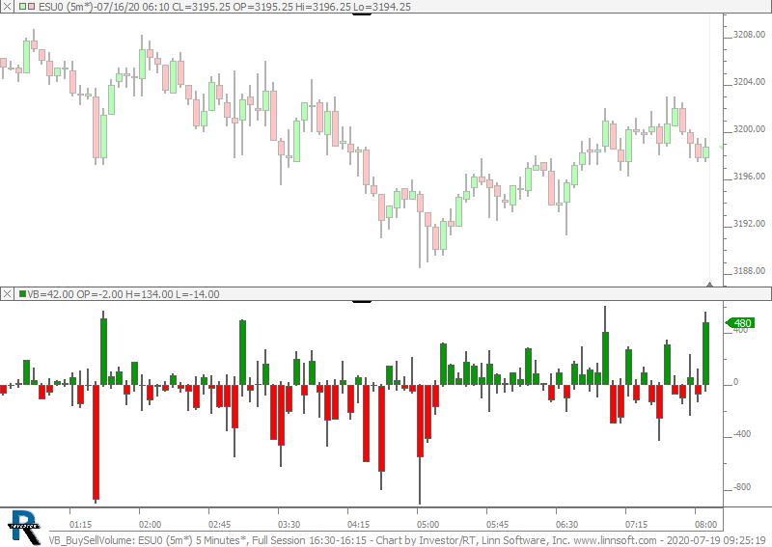
Task: Click the 3192.00 price scale label
Action: pyautogui.click(x=750, y=224)
